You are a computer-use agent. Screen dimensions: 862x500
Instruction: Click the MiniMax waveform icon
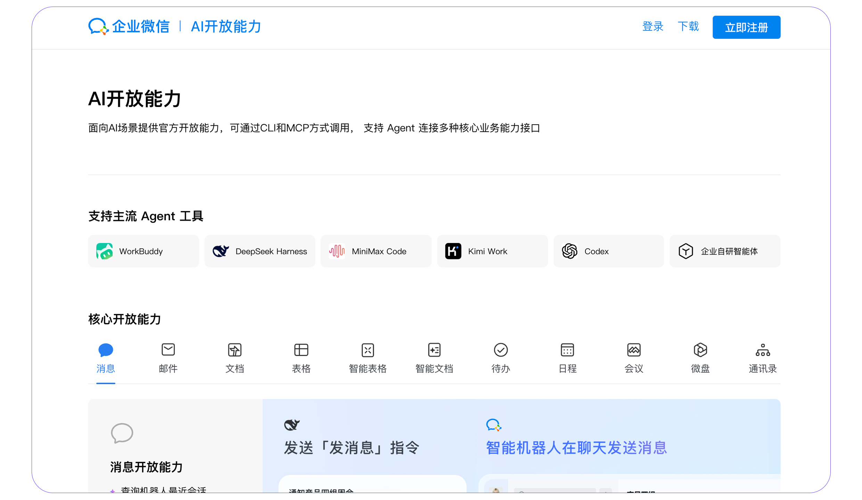click(337, 251)
